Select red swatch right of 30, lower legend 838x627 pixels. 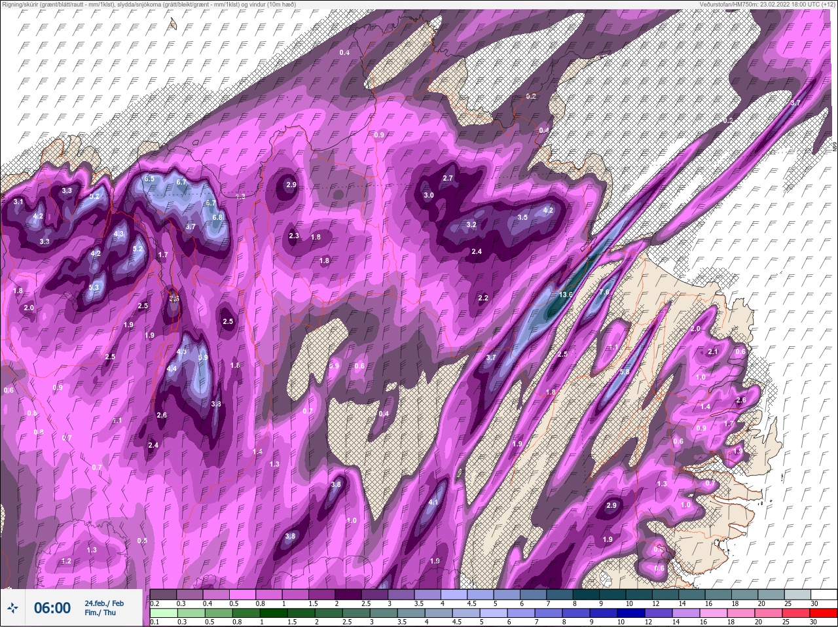[x=823, y=613]
